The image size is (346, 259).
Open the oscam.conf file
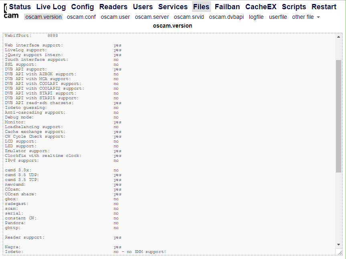[81, 17]
